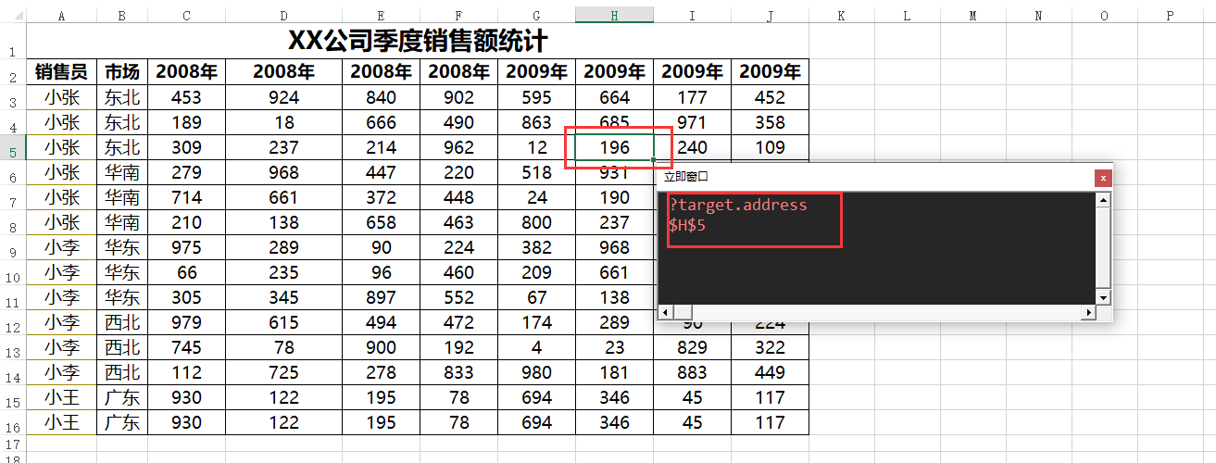
Task: Click empty cell L5 in the worksheet
Action: tap(908, 147)
